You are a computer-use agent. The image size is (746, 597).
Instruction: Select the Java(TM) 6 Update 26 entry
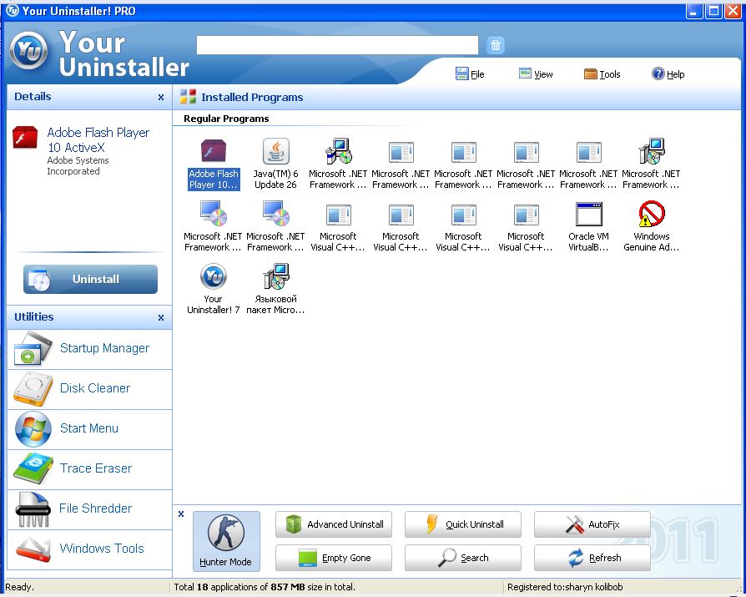275,164
